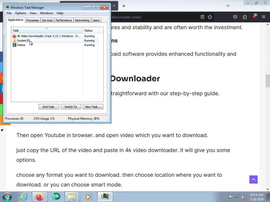Image resolution: width=270 pixels, height=202 pixels.
Task: Click the Firefox page vertical scrollbar thumb
Action: click(x=268, y=81)
